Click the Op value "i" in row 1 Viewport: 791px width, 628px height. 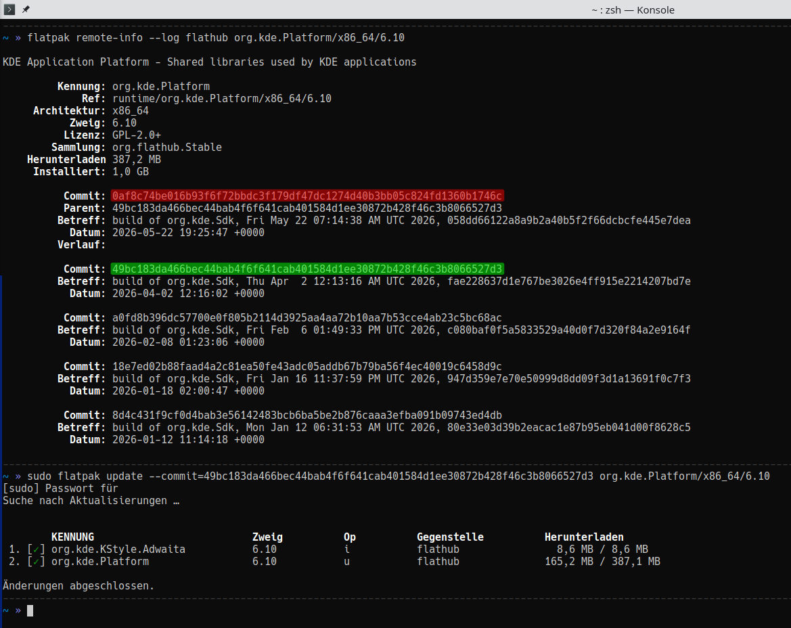pos(346,549)
